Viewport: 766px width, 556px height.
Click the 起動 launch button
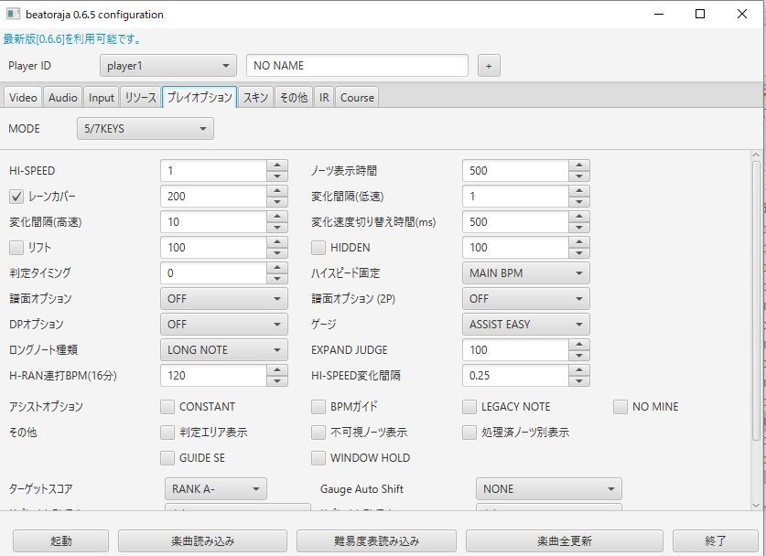point(61,540)
